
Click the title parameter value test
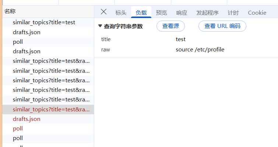click(x=181, y=39)
